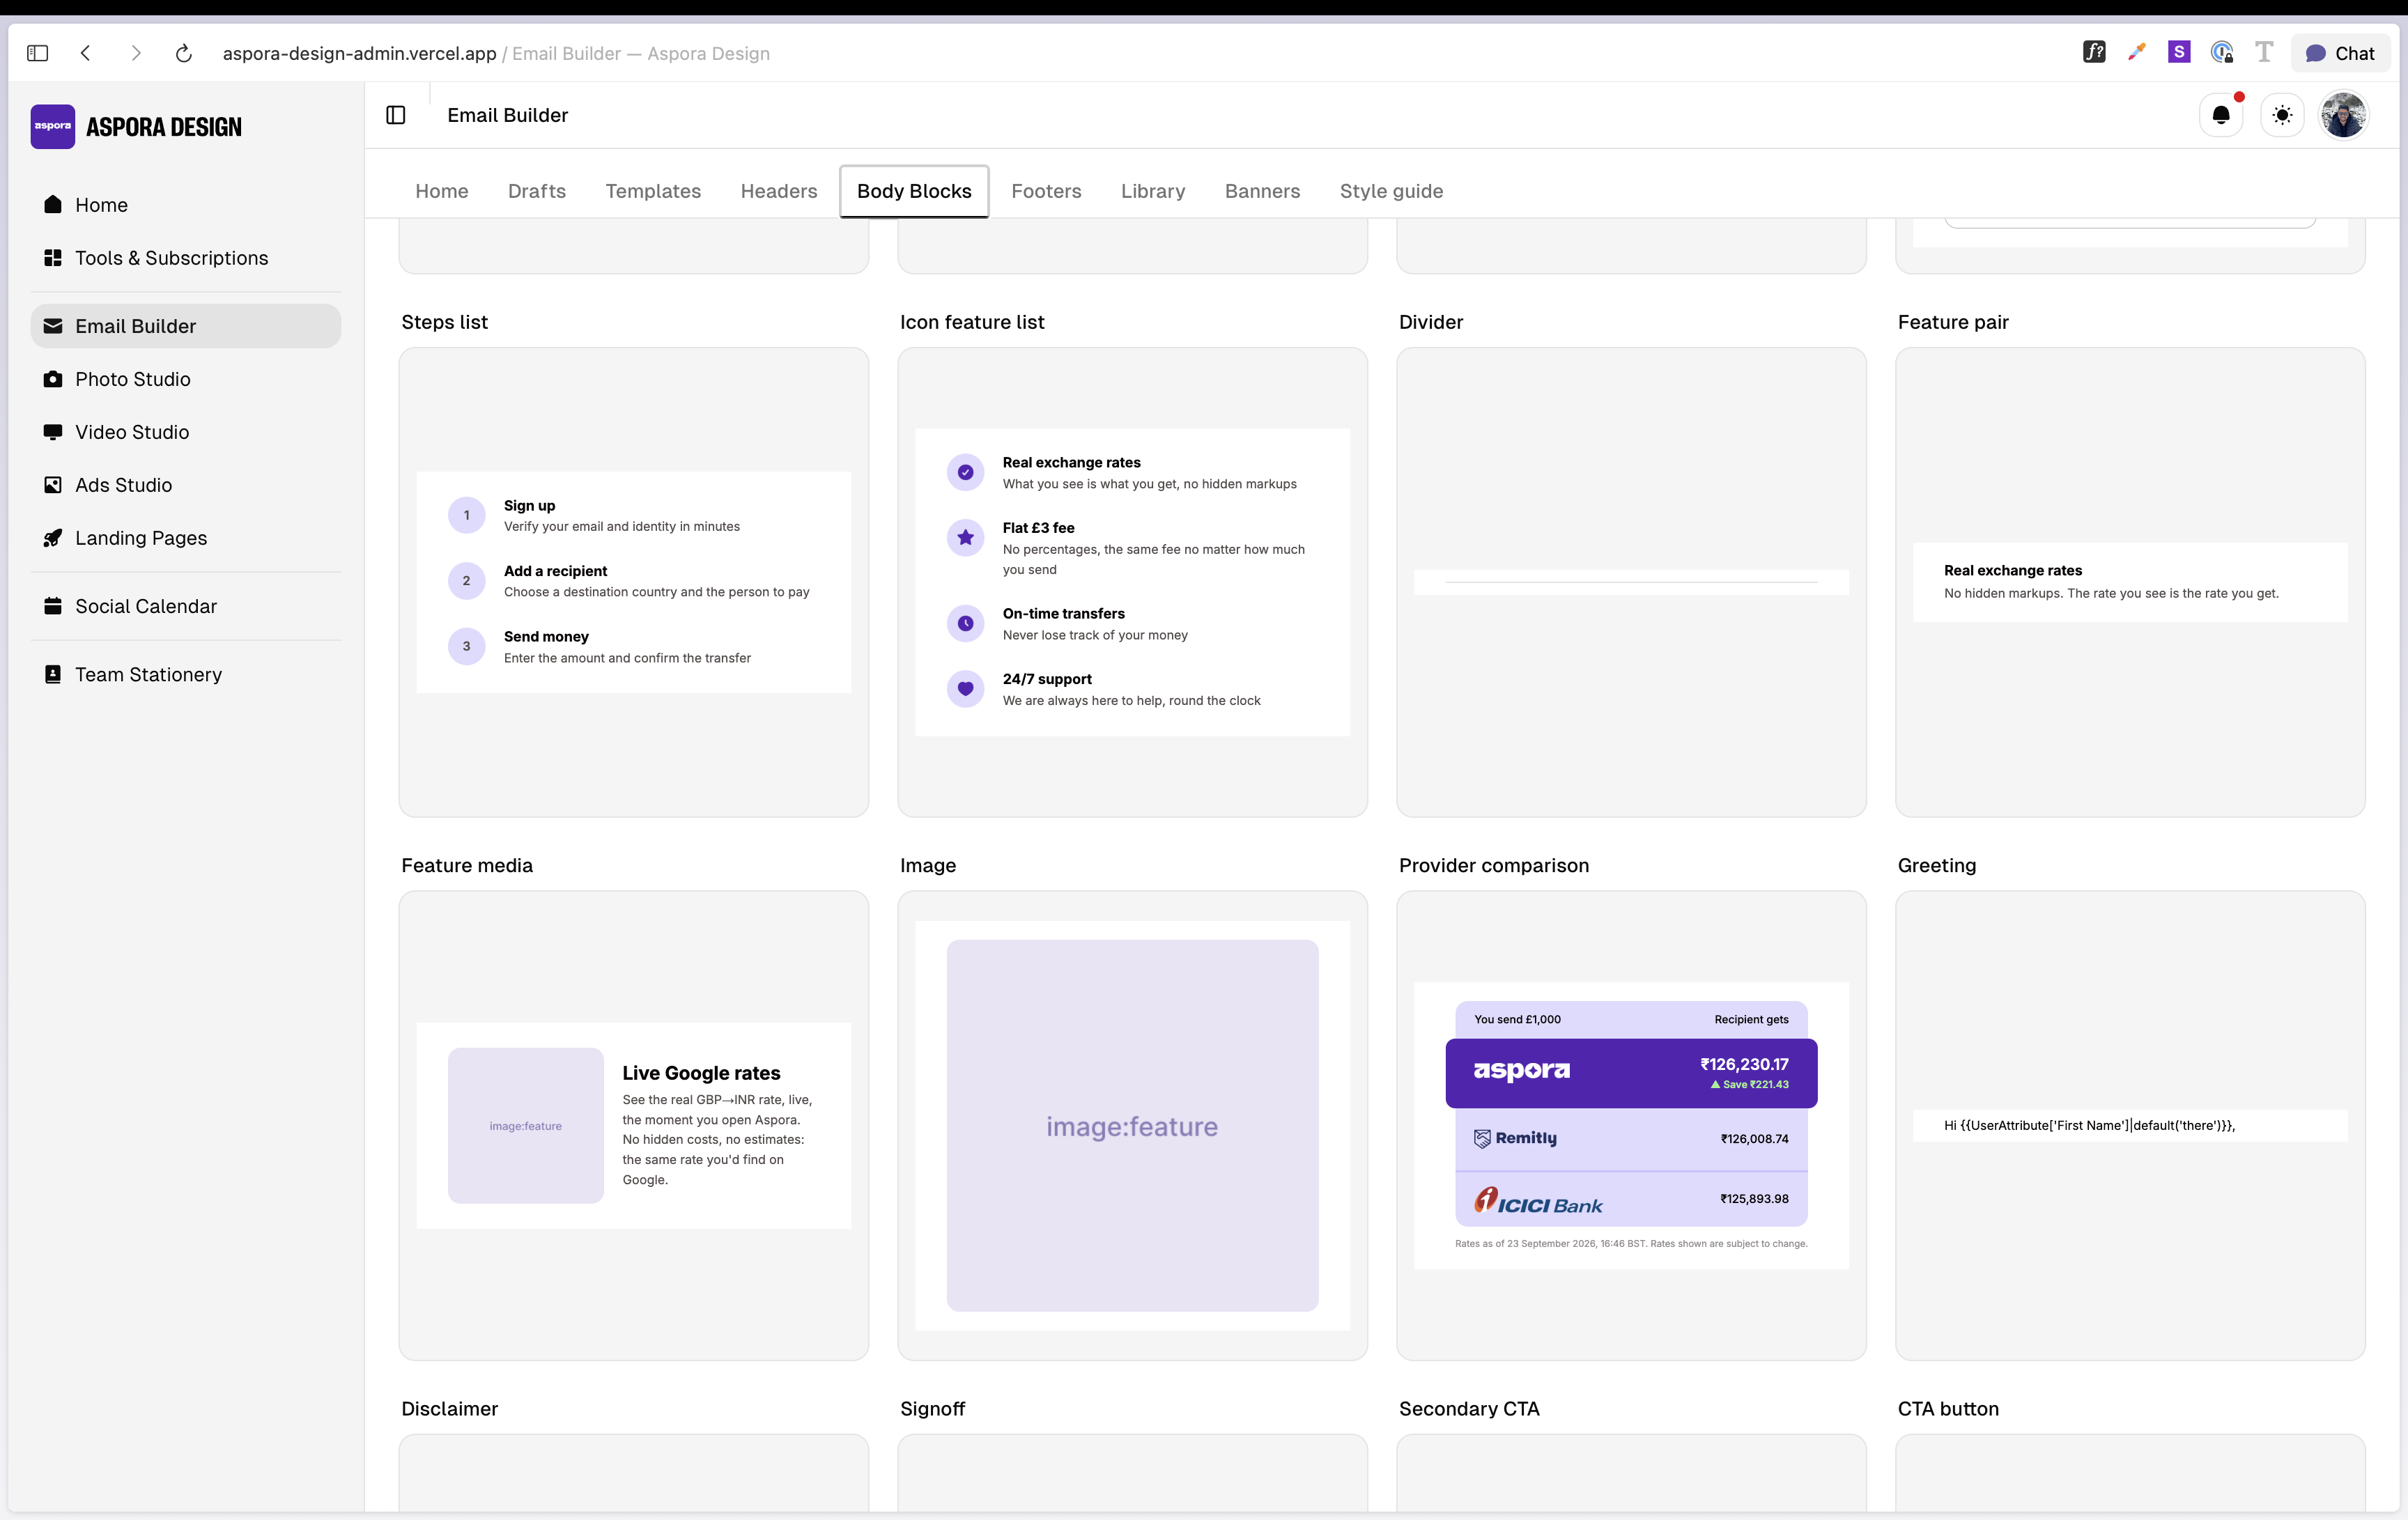Click the color picker extension icon
2408x1520 pixels.
(2136, 52)
